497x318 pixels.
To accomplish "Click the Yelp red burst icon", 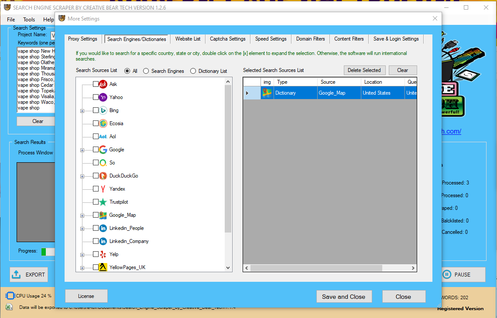I will coord(103,254).
